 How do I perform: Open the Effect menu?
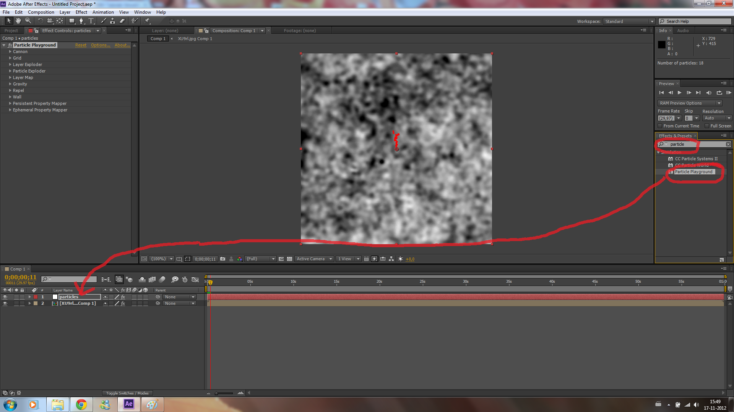coord(81,12)
